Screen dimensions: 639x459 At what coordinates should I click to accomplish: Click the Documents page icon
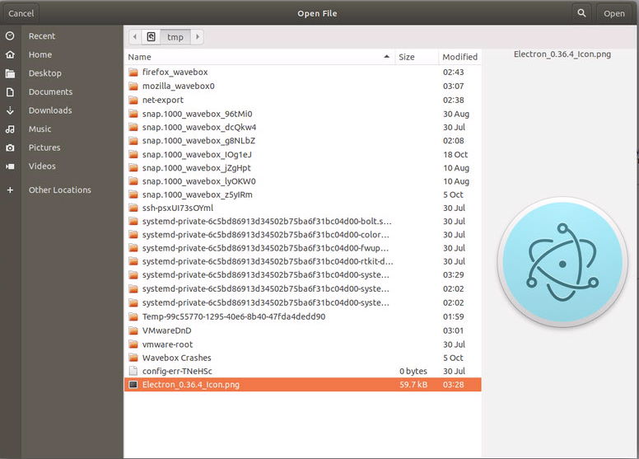[10, 91]
